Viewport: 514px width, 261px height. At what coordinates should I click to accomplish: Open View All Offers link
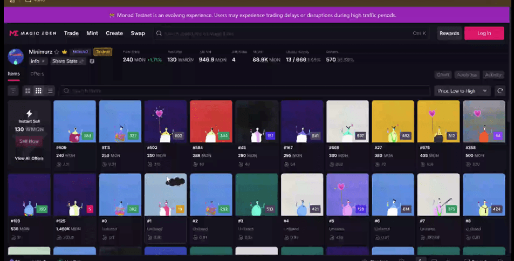pos(29,159)
